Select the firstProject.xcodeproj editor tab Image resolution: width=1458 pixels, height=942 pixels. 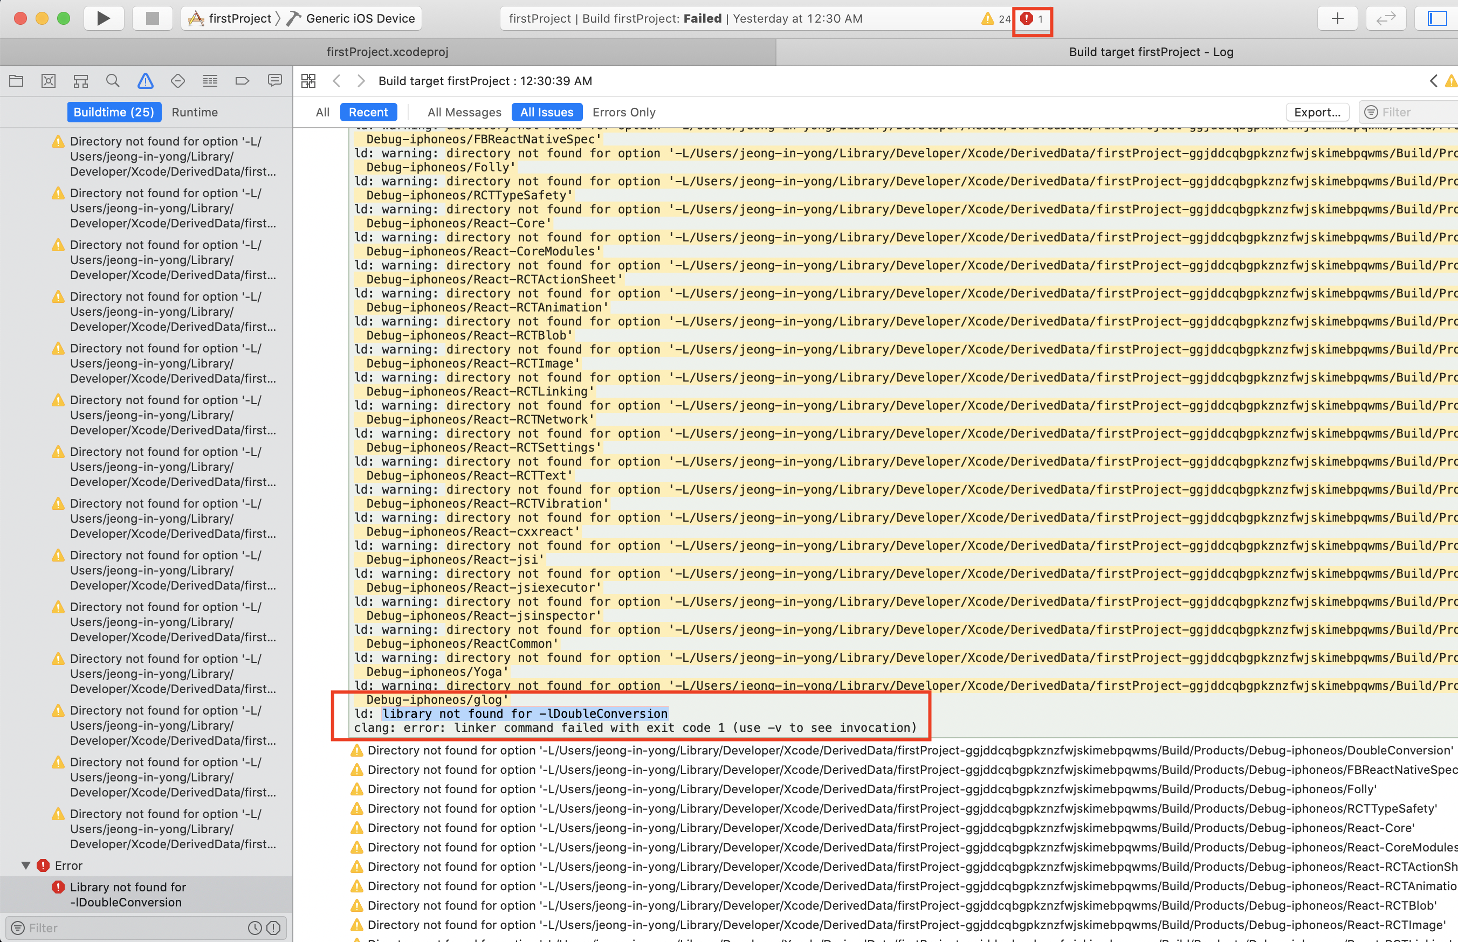point(387,52)
